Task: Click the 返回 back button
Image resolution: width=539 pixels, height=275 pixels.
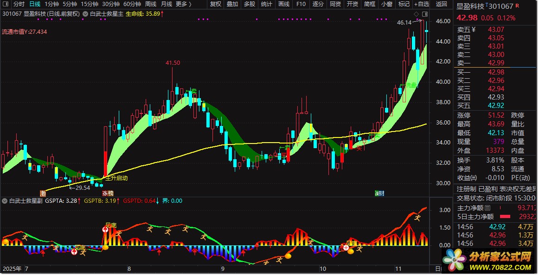Action: click(442, 4)
